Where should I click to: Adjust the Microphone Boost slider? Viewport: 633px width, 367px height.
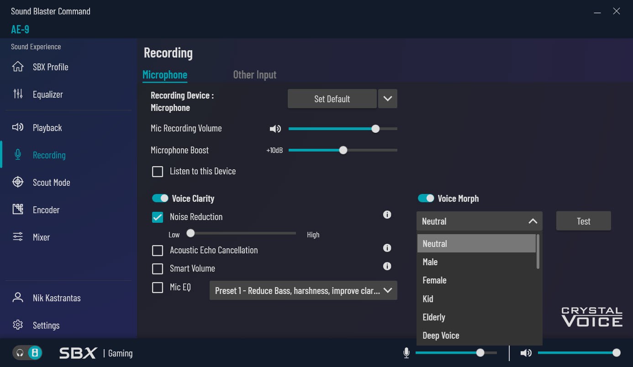(343, 150)
